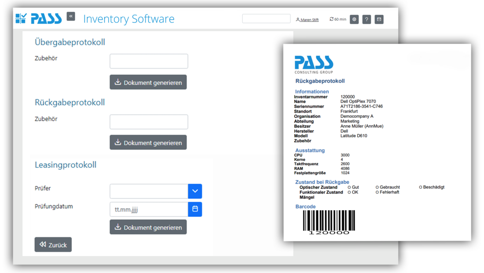Collapse the sidebar with the double-chevron icon
Image resolution: width=484 pixels, height=273 pixels.
coord(70,16)
